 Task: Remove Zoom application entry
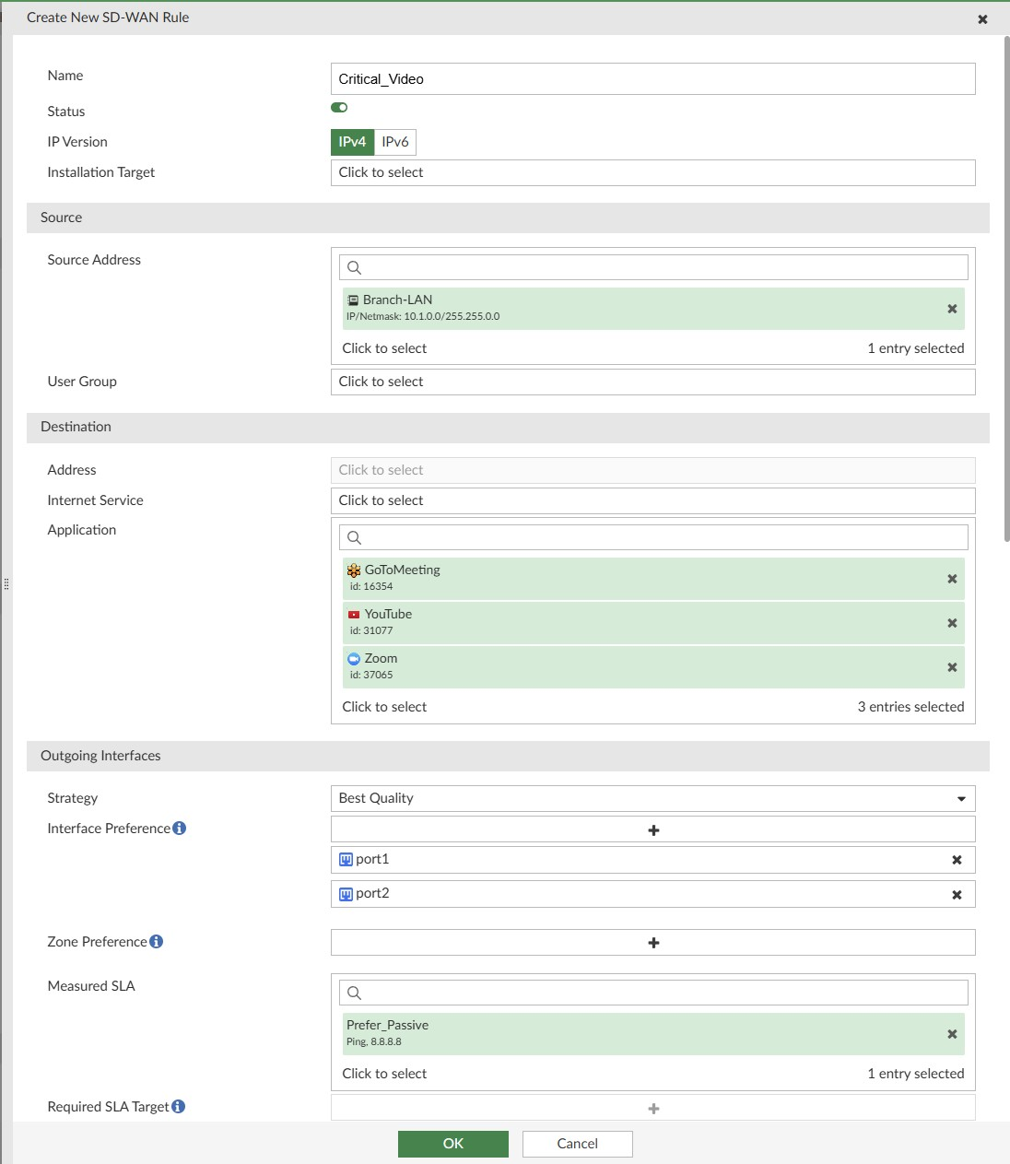pyautogui.click(x=952, y=667)
